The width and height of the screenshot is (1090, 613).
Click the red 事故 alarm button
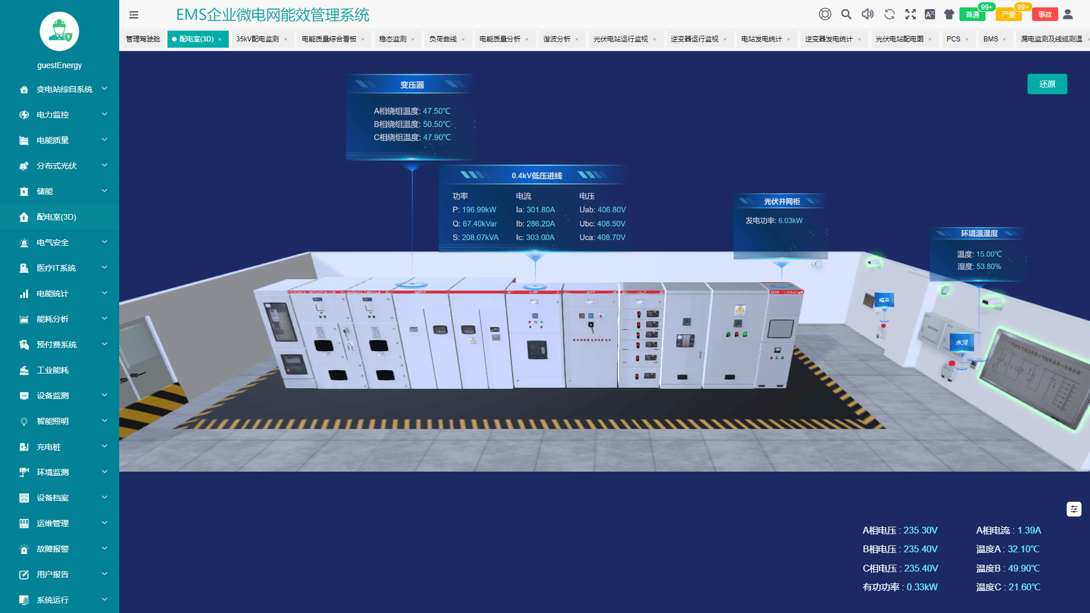coord(1045,15)
